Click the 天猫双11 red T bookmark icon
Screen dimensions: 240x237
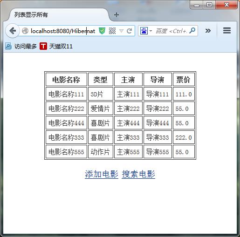[x=43, y=46]
